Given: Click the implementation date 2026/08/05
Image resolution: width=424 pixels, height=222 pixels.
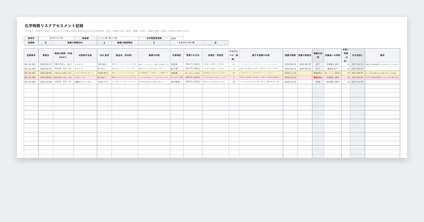Looking at the screenshot, I should [x=46, y=73].
